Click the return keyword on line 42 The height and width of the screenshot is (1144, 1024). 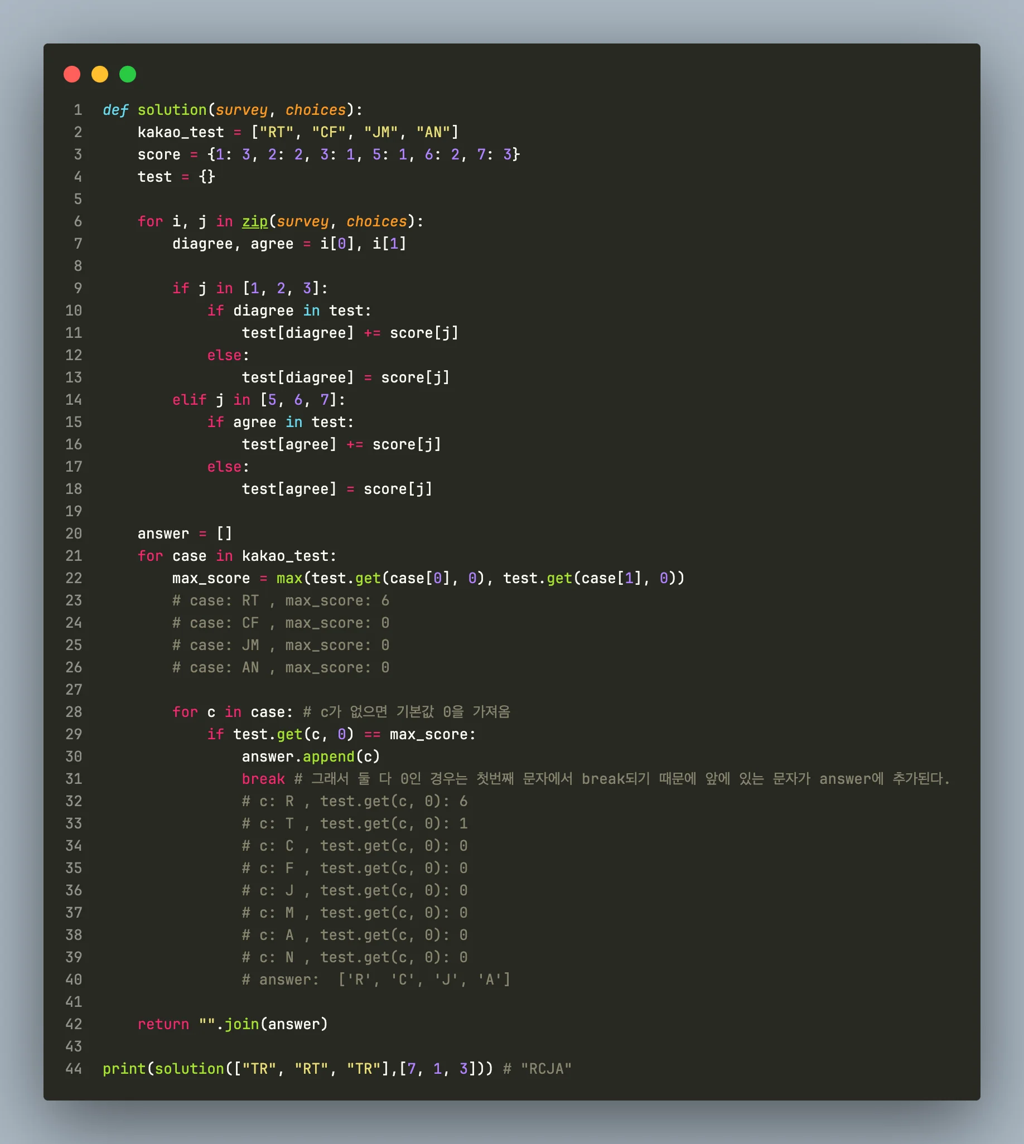click(163, 1024)
